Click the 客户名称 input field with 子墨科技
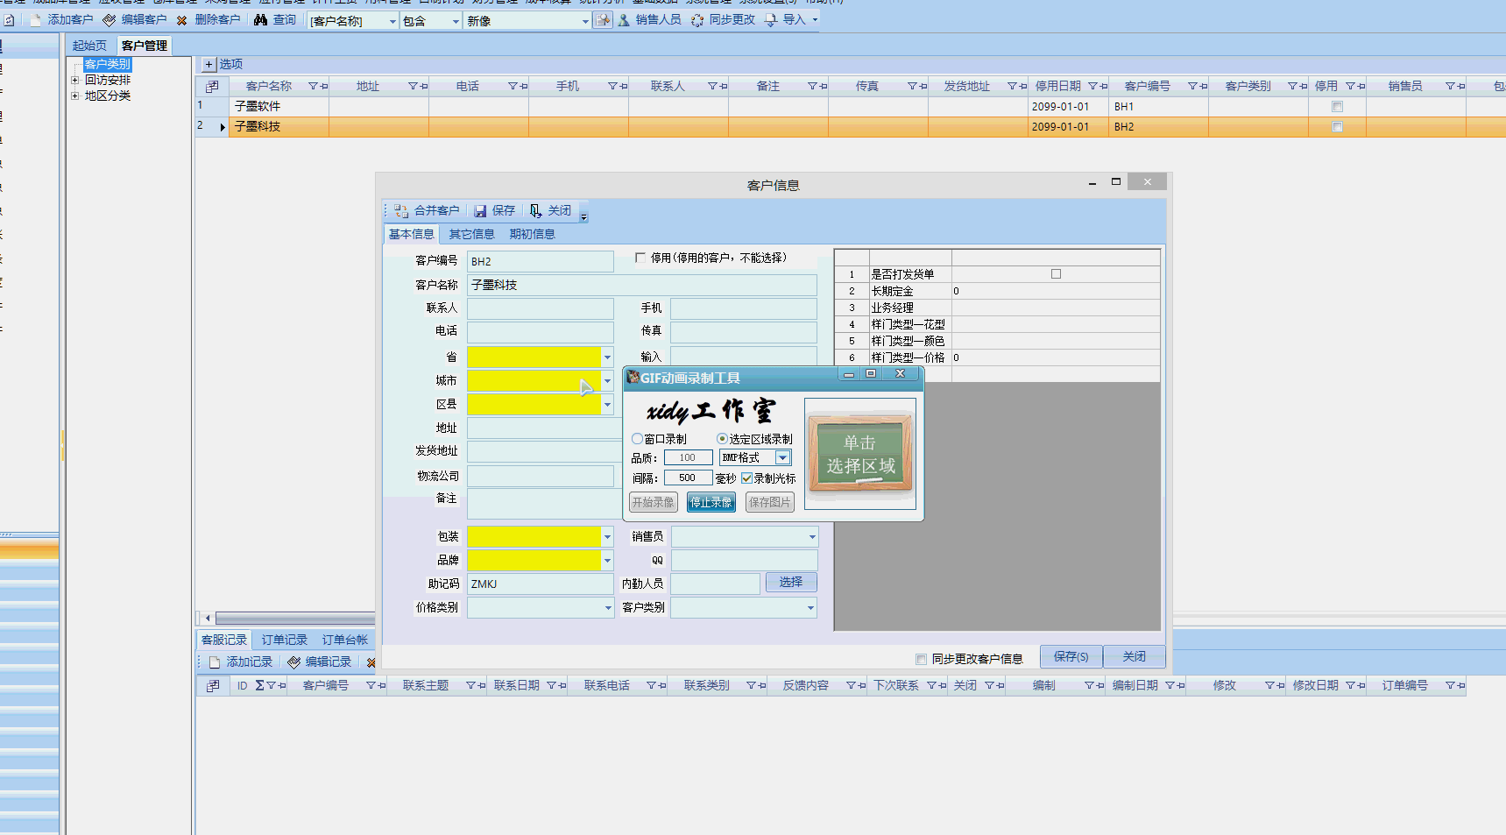 [x=641, y=285]
